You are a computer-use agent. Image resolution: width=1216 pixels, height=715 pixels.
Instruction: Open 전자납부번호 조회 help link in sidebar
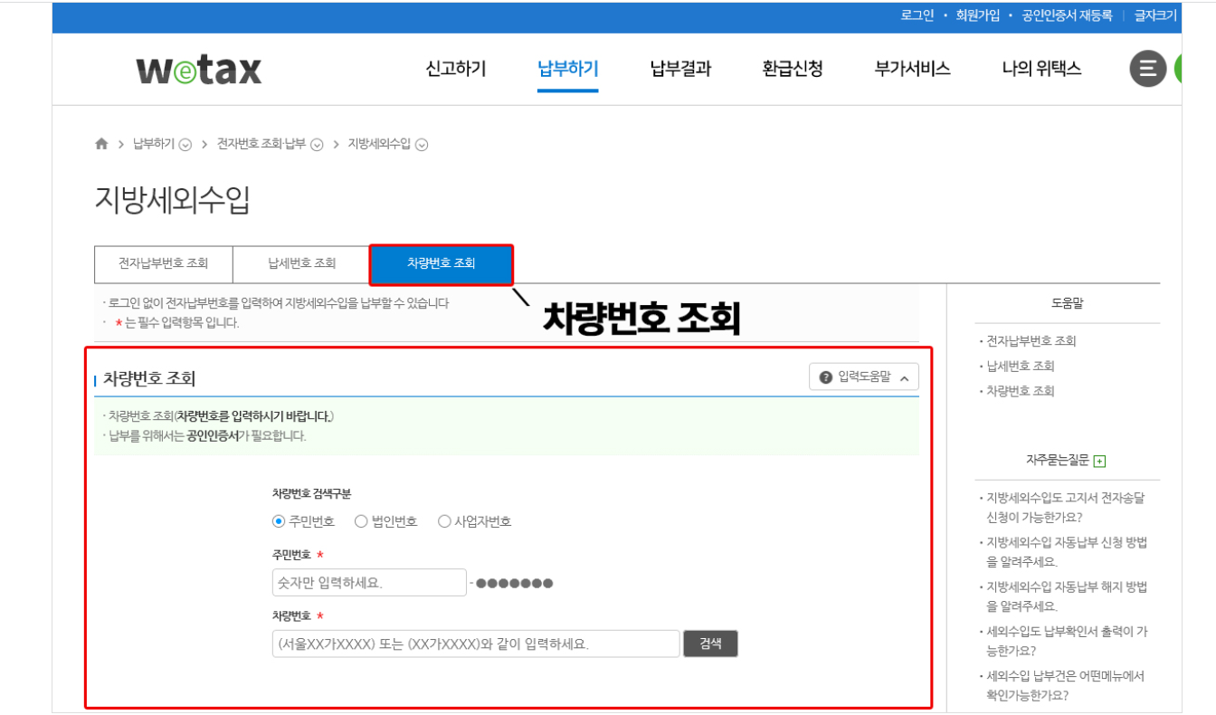[1031, 341]
